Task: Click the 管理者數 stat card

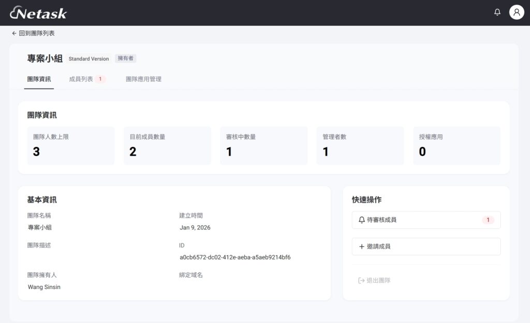Action: [x=360, y=146]
